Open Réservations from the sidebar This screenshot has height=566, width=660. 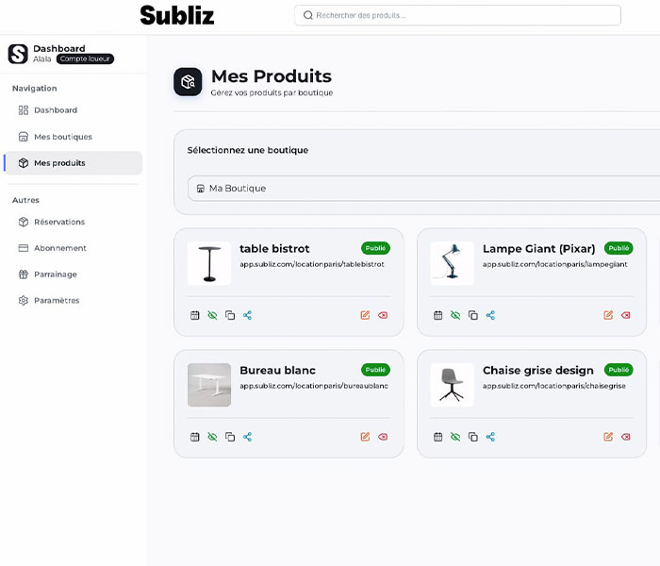coord(58,223)
